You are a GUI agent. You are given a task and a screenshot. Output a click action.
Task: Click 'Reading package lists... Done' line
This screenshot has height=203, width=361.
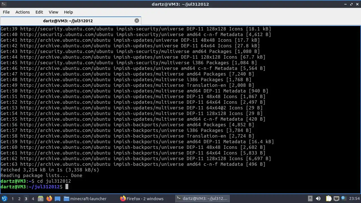coord(41,175)
